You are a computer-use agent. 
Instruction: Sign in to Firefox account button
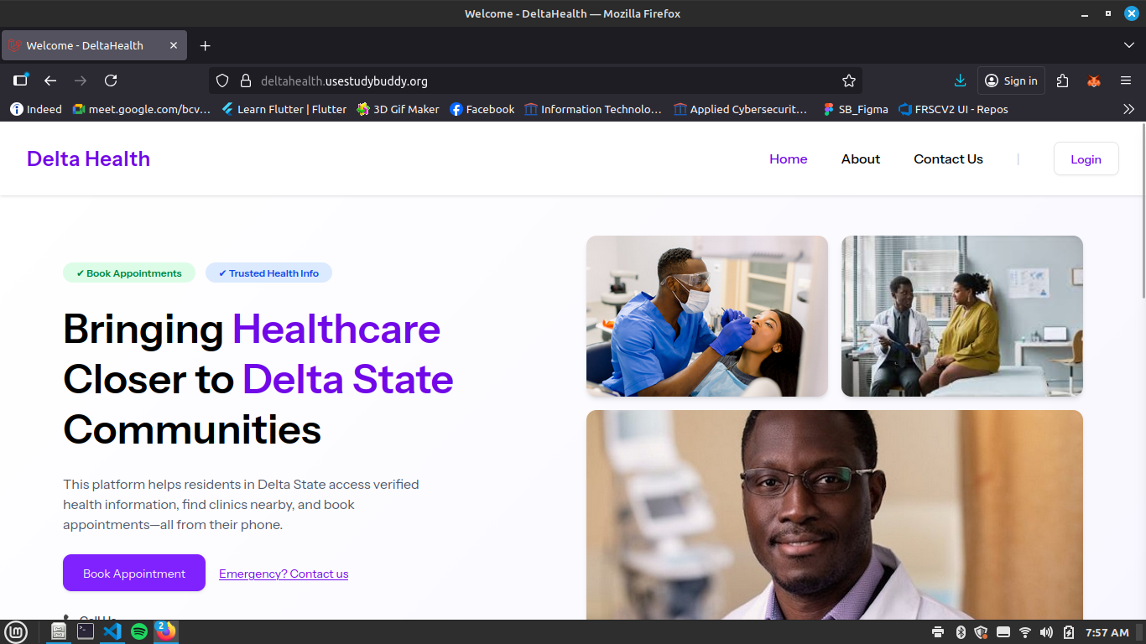(x=1011, y=80)
